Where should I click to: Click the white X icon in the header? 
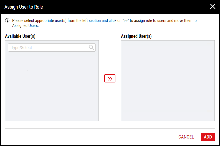pos(213,6)
